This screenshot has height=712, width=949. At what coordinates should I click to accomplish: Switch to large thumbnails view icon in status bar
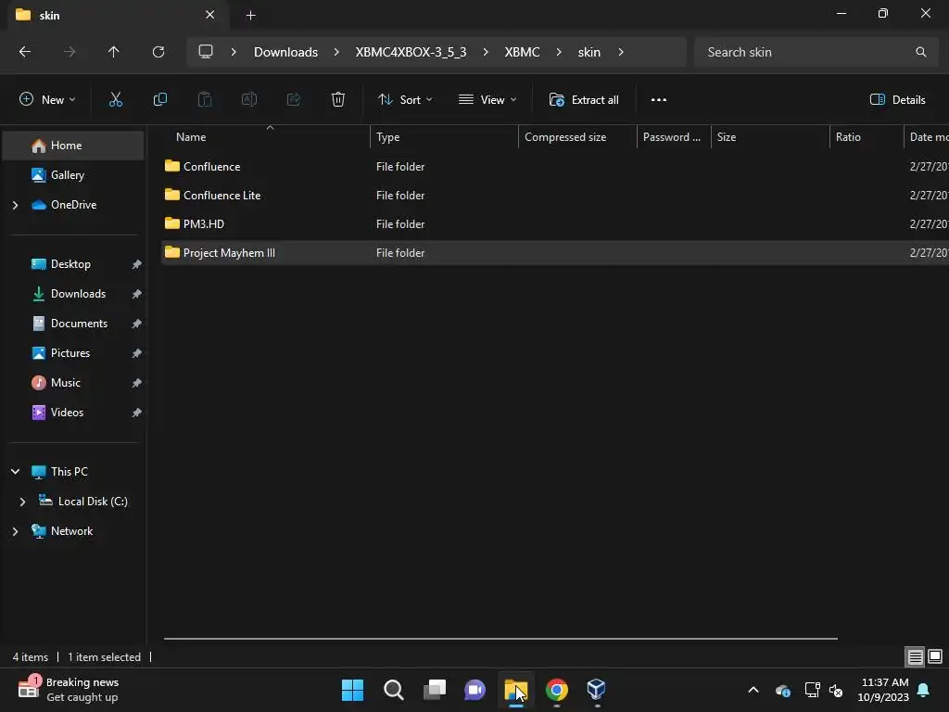935,656
